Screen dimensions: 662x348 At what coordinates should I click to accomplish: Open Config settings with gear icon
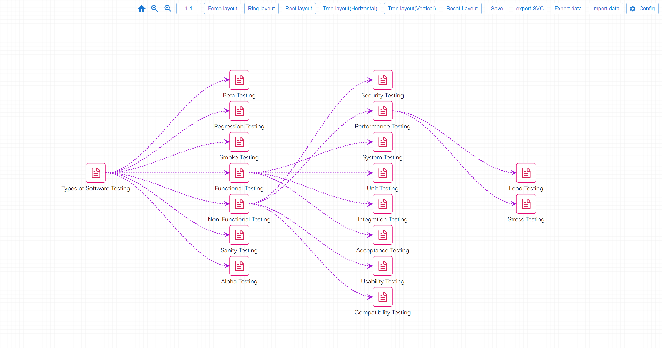(x=642, y=9)
